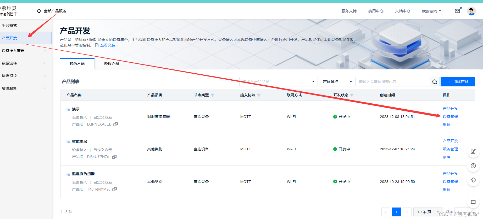Image resolution: width=483 pixels, height=219 pixels.
Task: Switch to 我的产品 tab
Action: coord(77,64)
